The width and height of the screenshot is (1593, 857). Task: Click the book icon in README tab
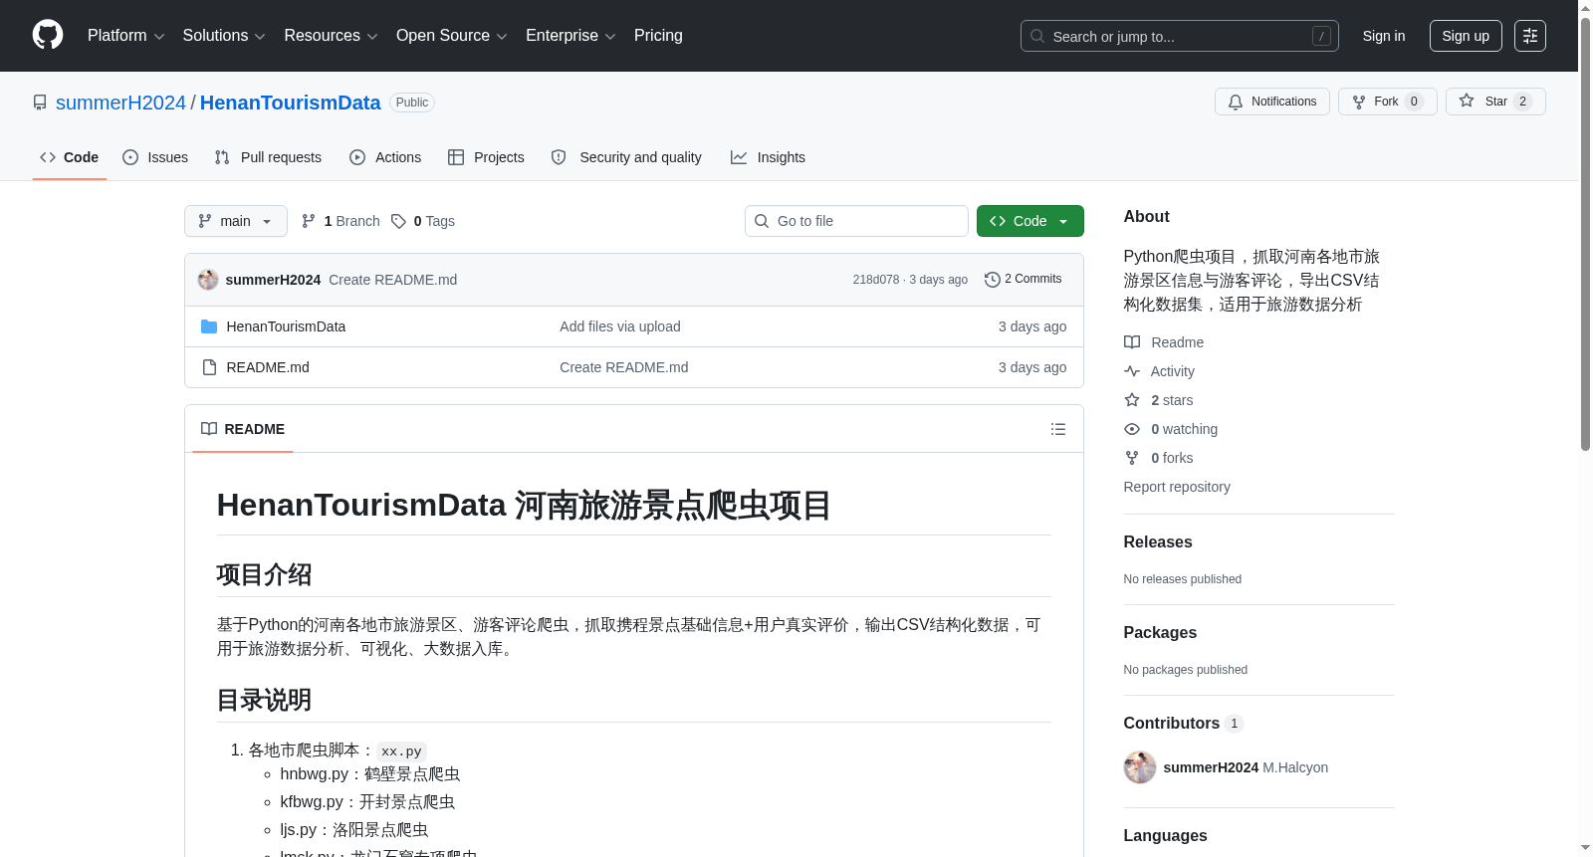click(x=209, y=429)
